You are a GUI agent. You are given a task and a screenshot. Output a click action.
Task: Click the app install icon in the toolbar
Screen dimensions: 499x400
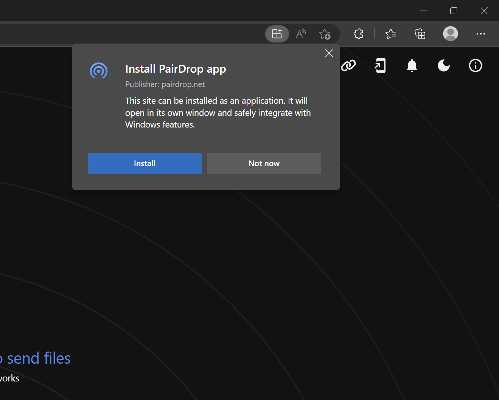pos(277,34)
